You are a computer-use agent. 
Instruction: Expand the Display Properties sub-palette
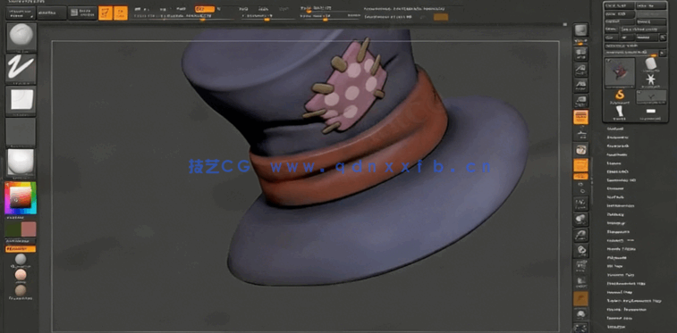pos(627,309)
